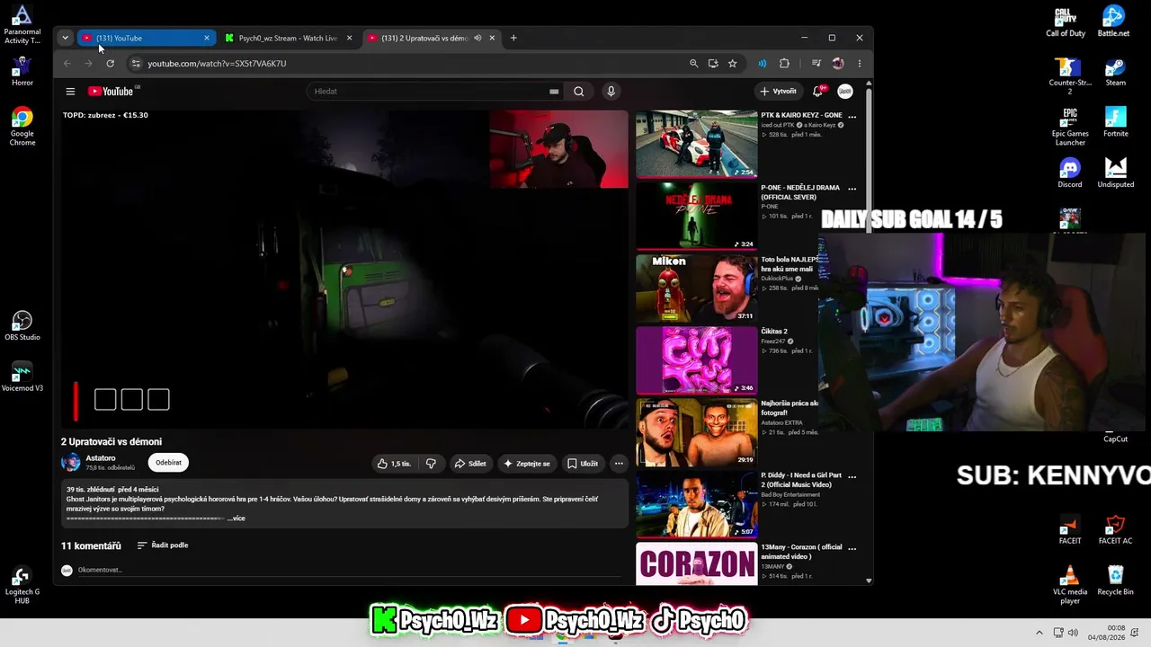Open options for 'P. Diddy - I Need a Girl' video
Image resolution: width=1151 pixels, height=647 pixels.
852,476
